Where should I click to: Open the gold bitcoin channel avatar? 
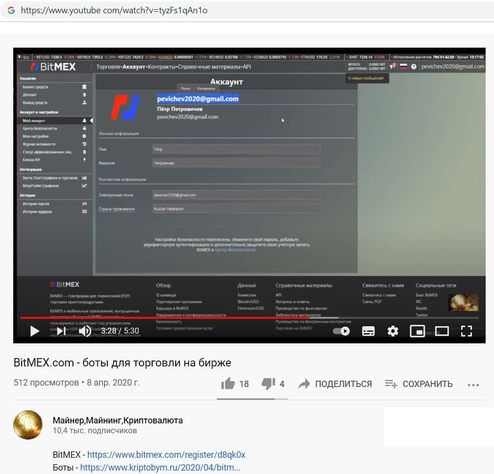point(28,425)
